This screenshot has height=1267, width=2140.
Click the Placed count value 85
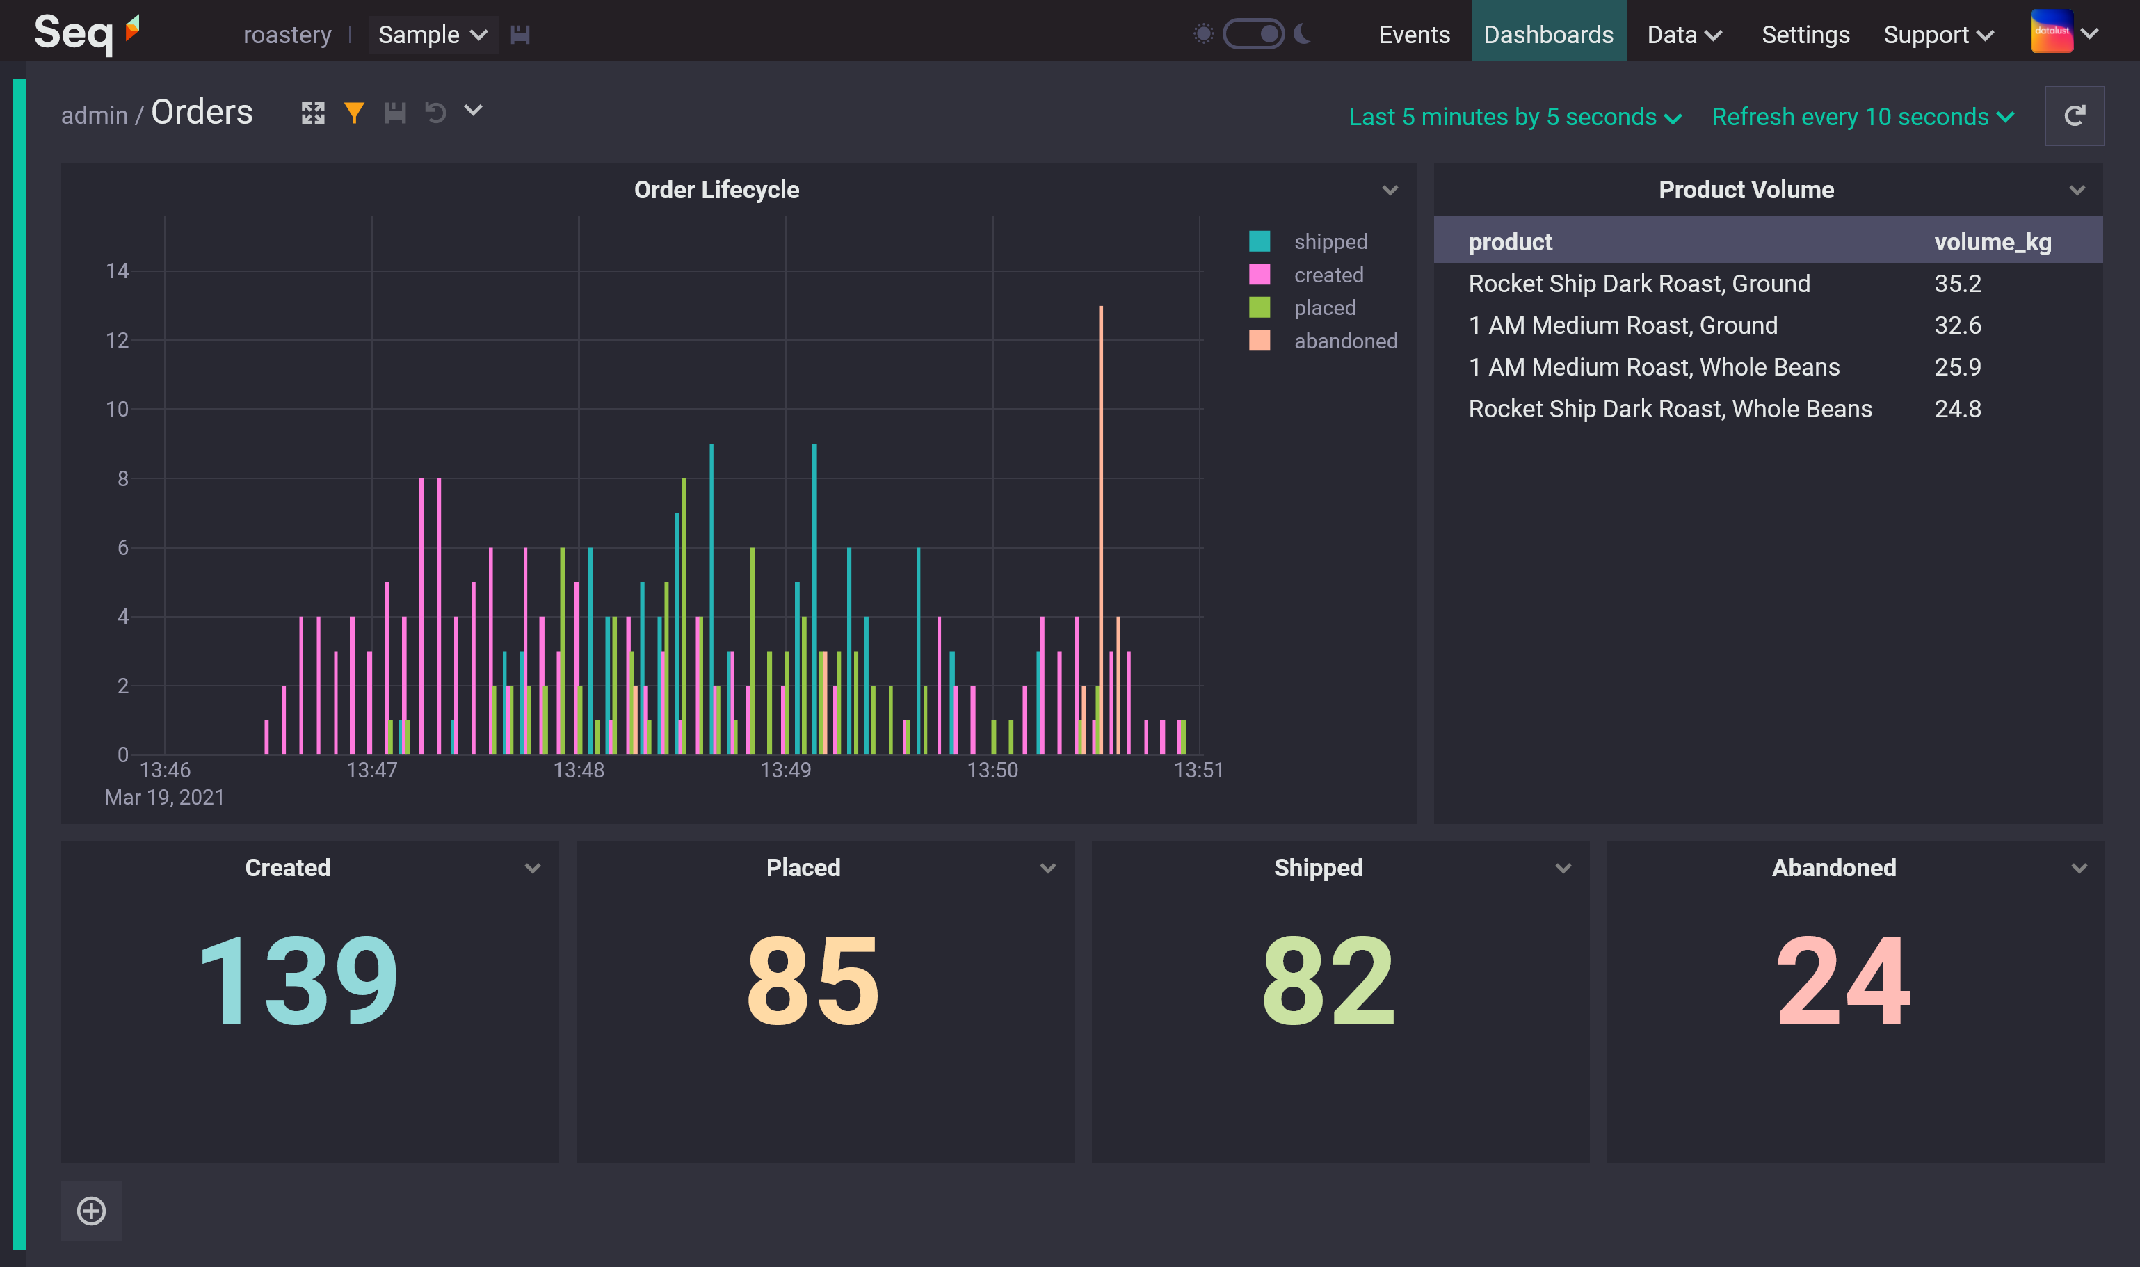pos(812,980)
